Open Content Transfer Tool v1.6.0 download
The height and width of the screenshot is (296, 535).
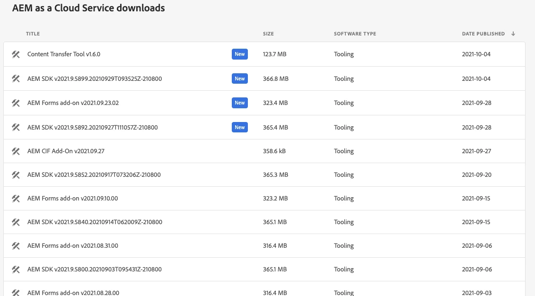click(x=64, y=54)
